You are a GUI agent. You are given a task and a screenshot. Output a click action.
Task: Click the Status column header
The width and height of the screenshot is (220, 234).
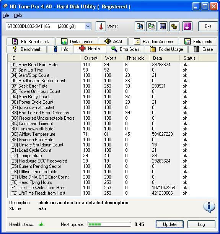(189, 58)
